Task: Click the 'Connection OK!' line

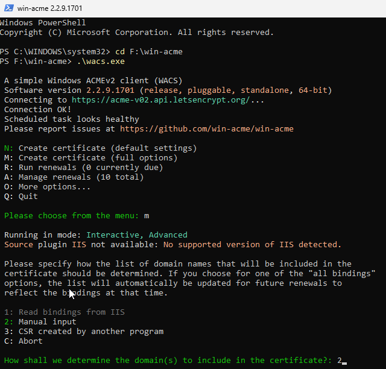Action: tap(37, 110)
